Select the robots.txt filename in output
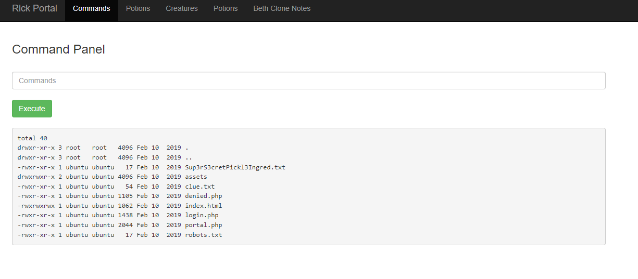The image size is (638, 279). tap(203, 235)
